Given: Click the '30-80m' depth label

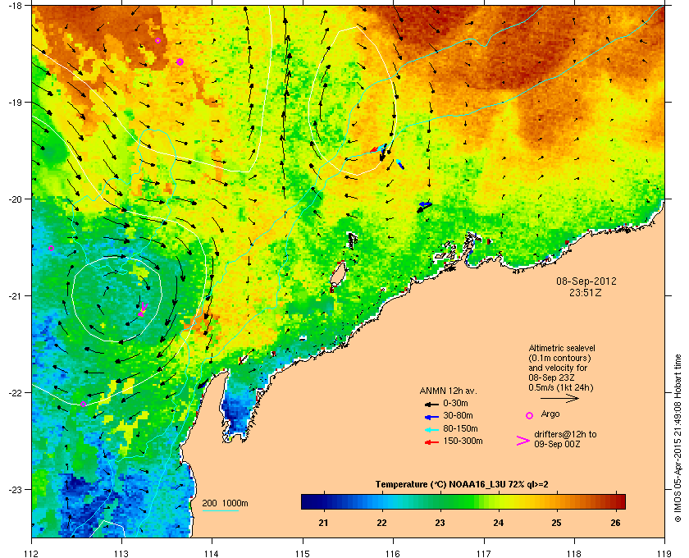Looking at the screenshot, I should click(x=458, y=415).
